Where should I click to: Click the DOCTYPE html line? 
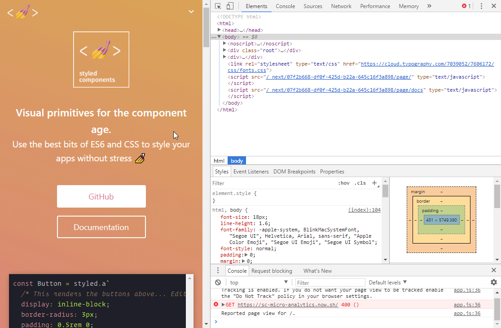pyautogui.click(x=239, y=17)
